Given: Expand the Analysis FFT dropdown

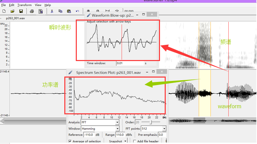Looking at the screenshot, I should coord(117,122).
